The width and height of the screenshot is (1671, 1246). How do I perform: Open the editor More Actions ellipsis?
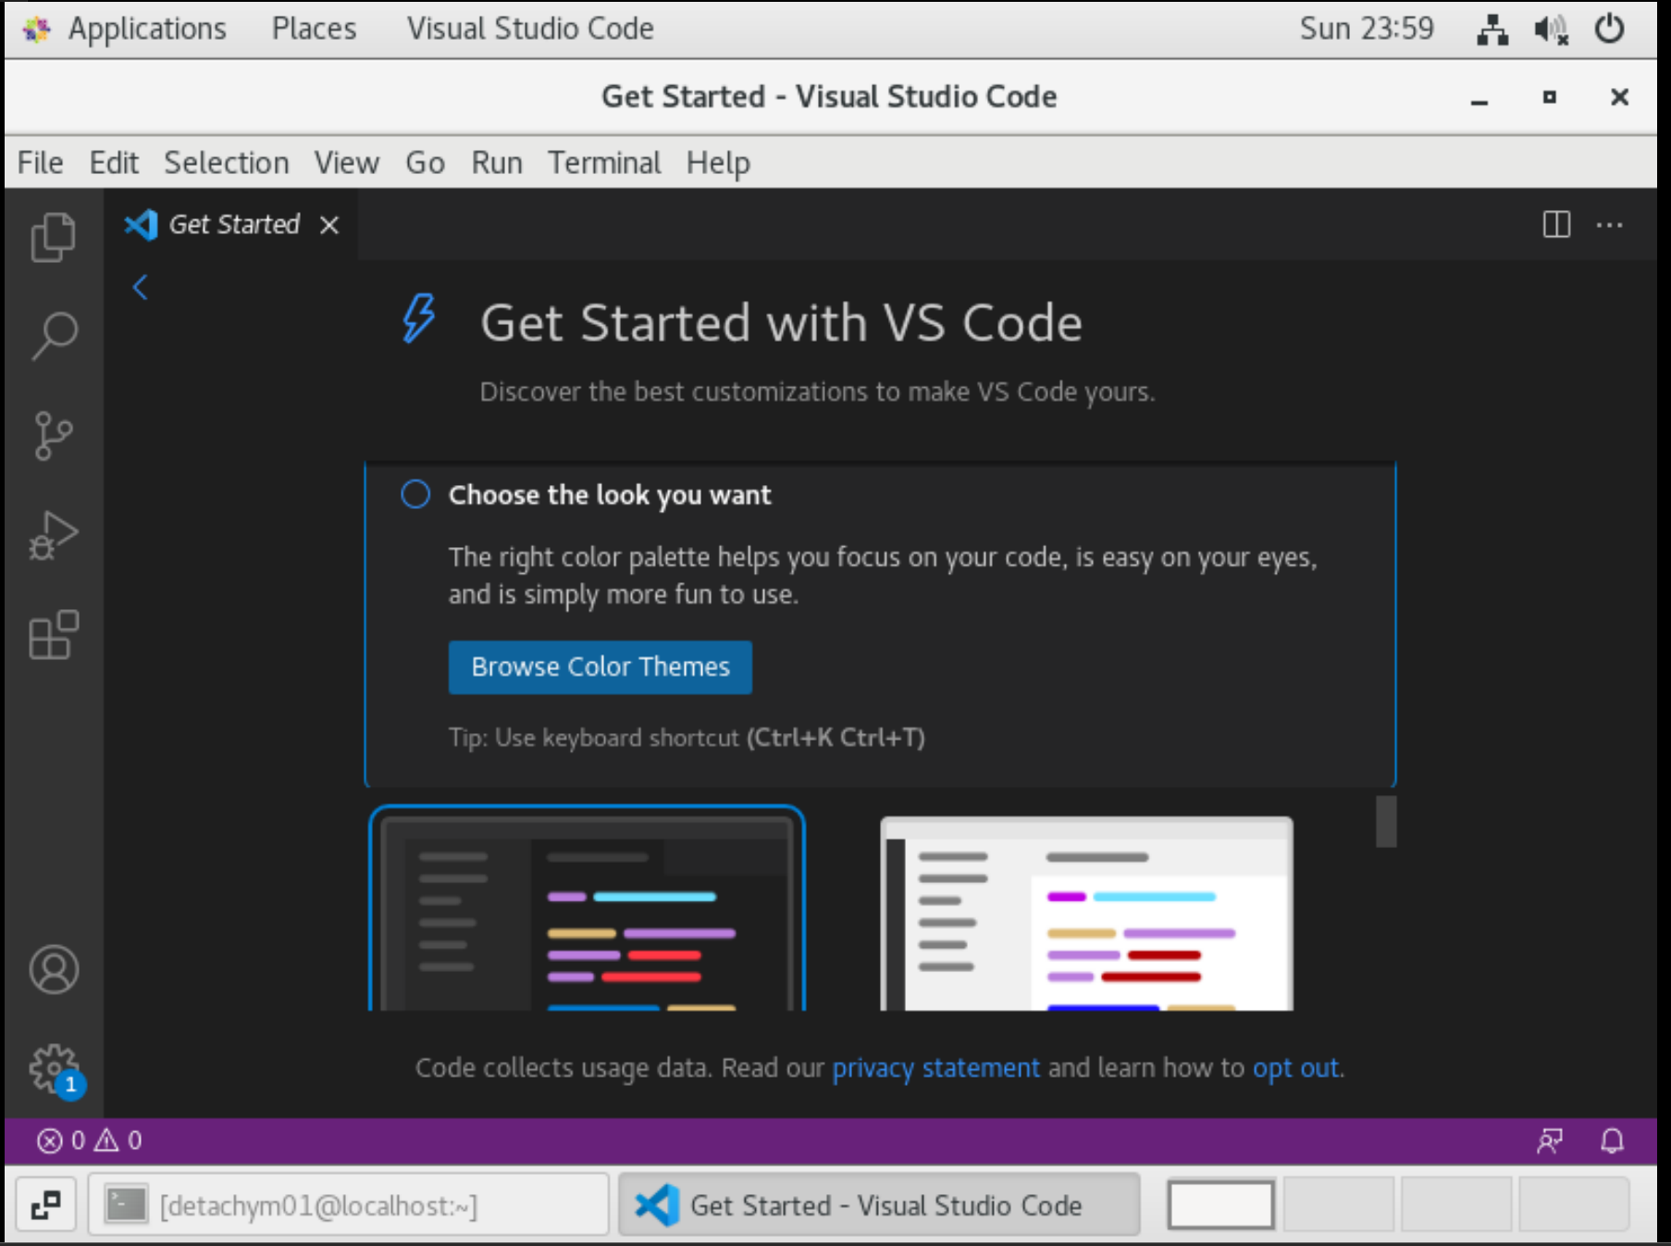coord(1609,225)
